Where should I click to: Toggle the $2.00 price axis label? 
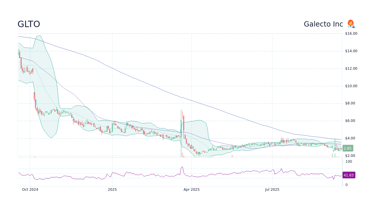(349, 155)
